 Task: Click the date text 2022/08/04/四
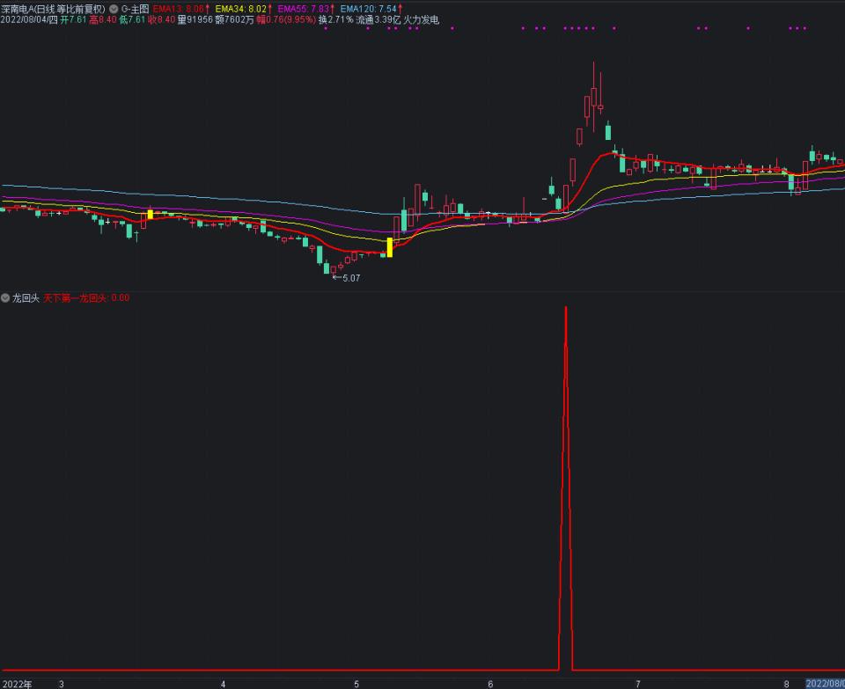tap(29, 20)
